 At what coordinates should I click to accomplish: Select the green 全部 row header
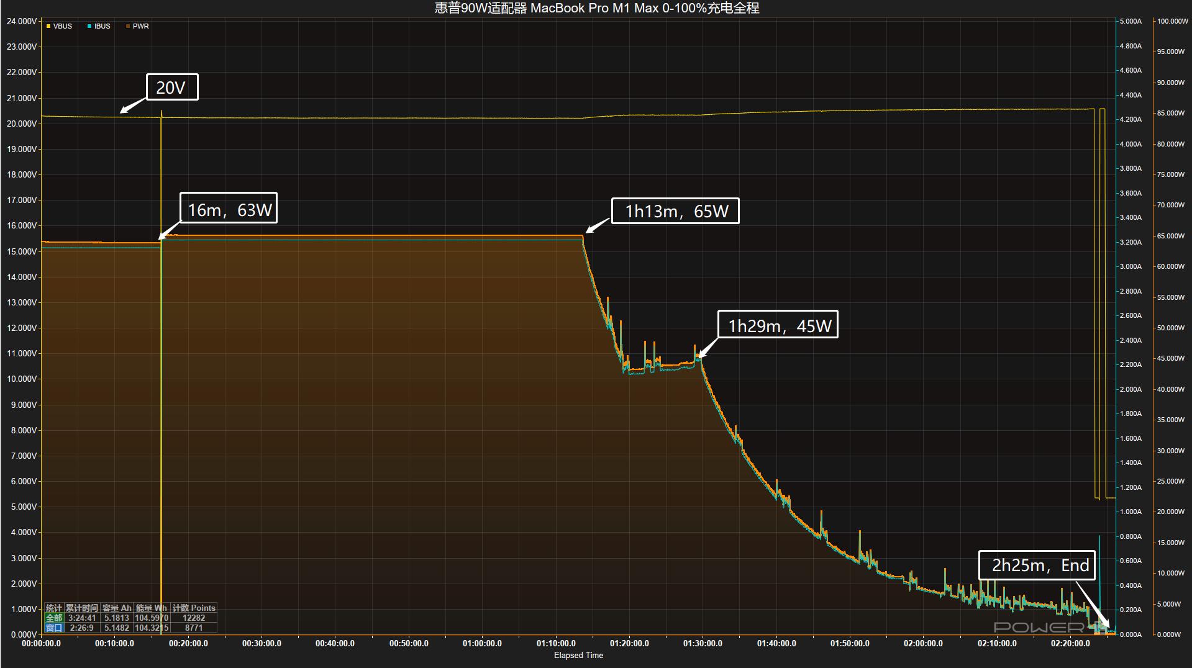pyautogui.click(x=54, y=618)
